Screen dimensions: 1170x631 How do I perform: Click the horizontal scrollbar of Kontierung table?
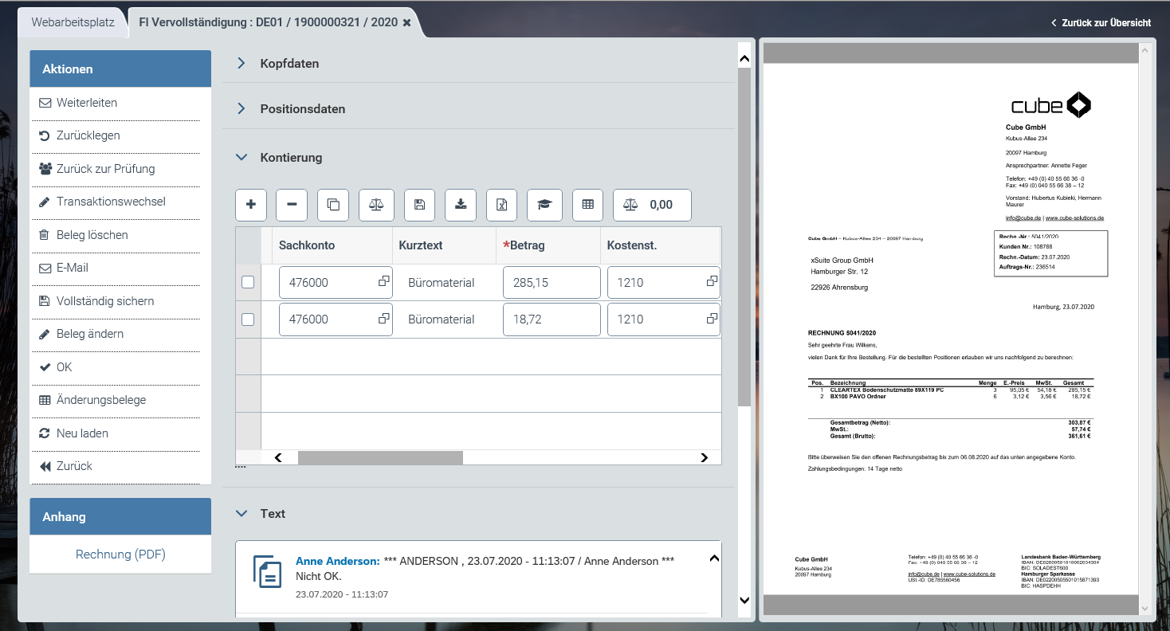[x=380, y=457]
